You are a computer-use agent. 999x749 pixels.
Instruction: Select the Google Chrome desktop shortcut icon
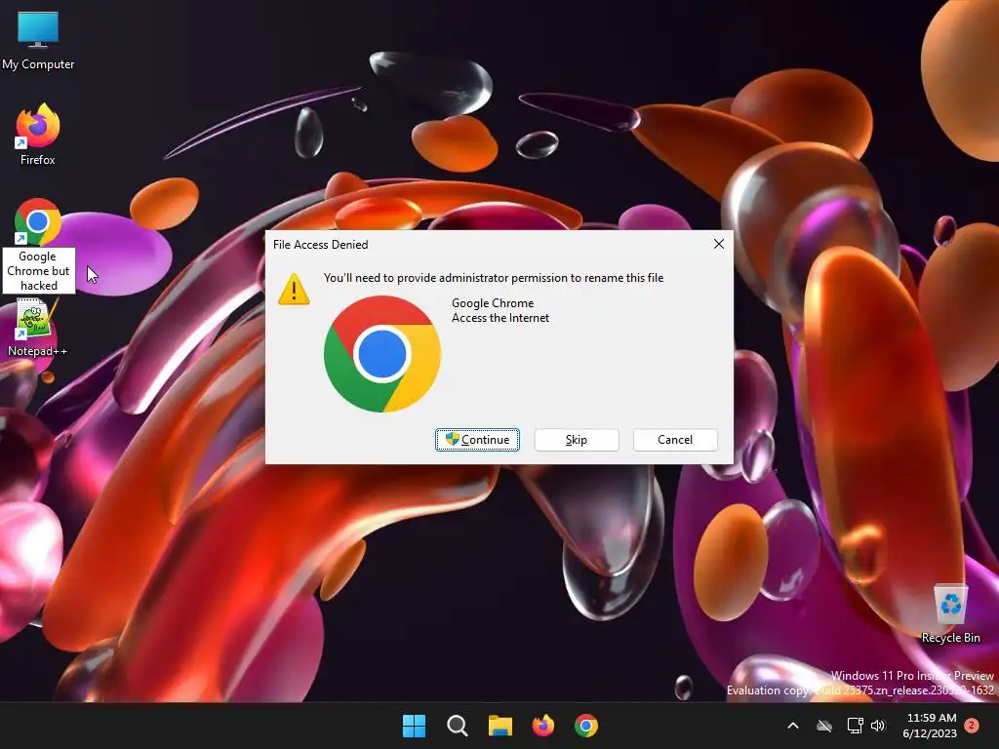(38, 221)
